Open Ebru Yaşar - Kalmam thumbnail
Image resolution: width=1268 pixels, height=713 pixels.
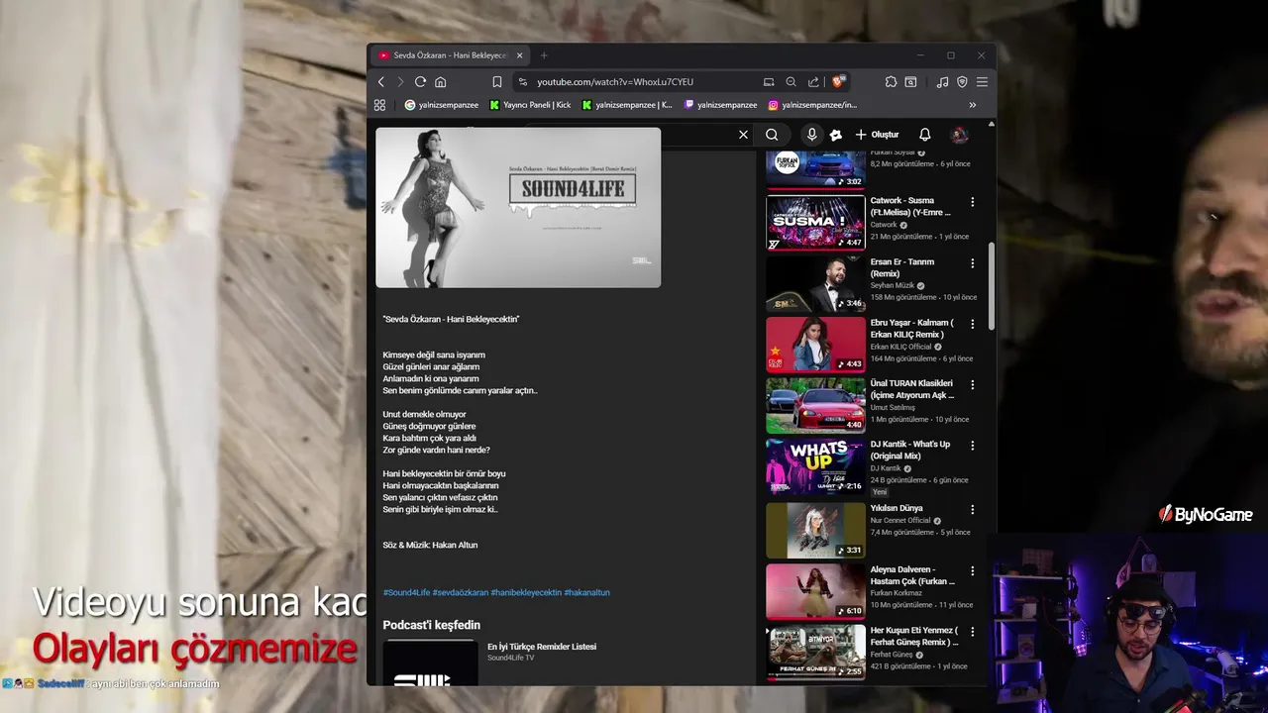pos(815,344)
